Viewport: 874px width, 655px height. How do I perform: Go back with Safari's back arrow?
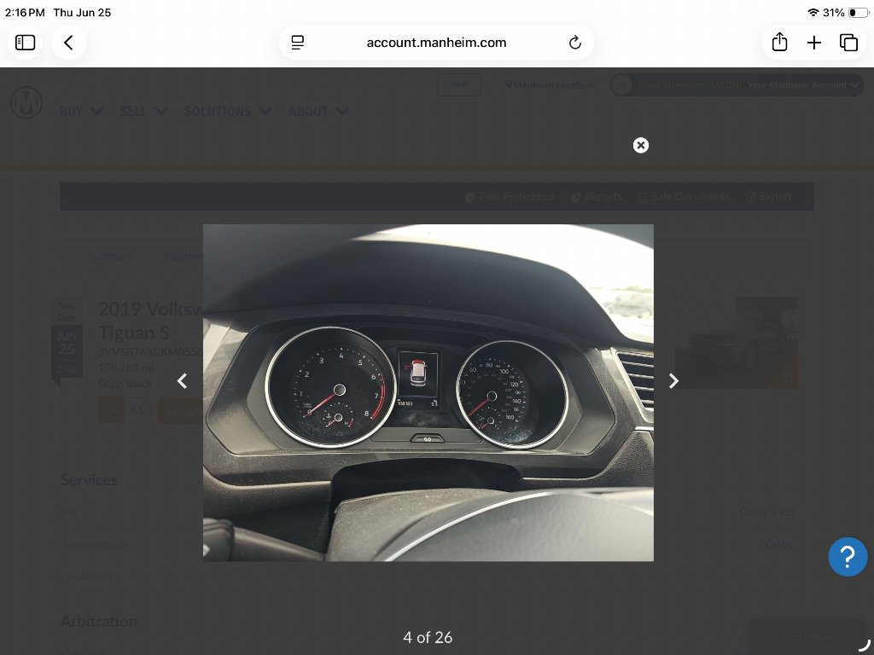tap(68, 43)
